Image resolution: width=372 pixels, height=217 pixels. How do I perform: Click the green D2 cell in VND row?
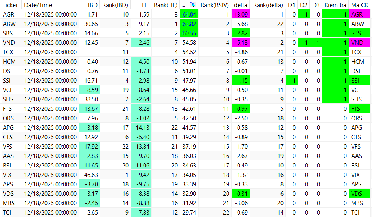tap(304, 43)
